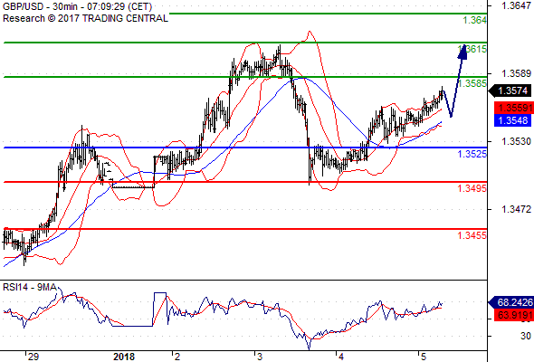The image size is (534, 362).
Task: Select date marker 3 on time axis
Action: click(x=260, y=357)
